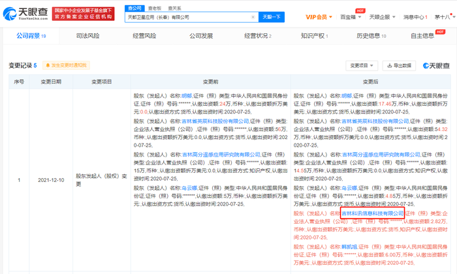Image resolution: width=457 pixels, height=274 pixels.
Task: Click the Tianyancha logo in header
Action: [25, 14]
